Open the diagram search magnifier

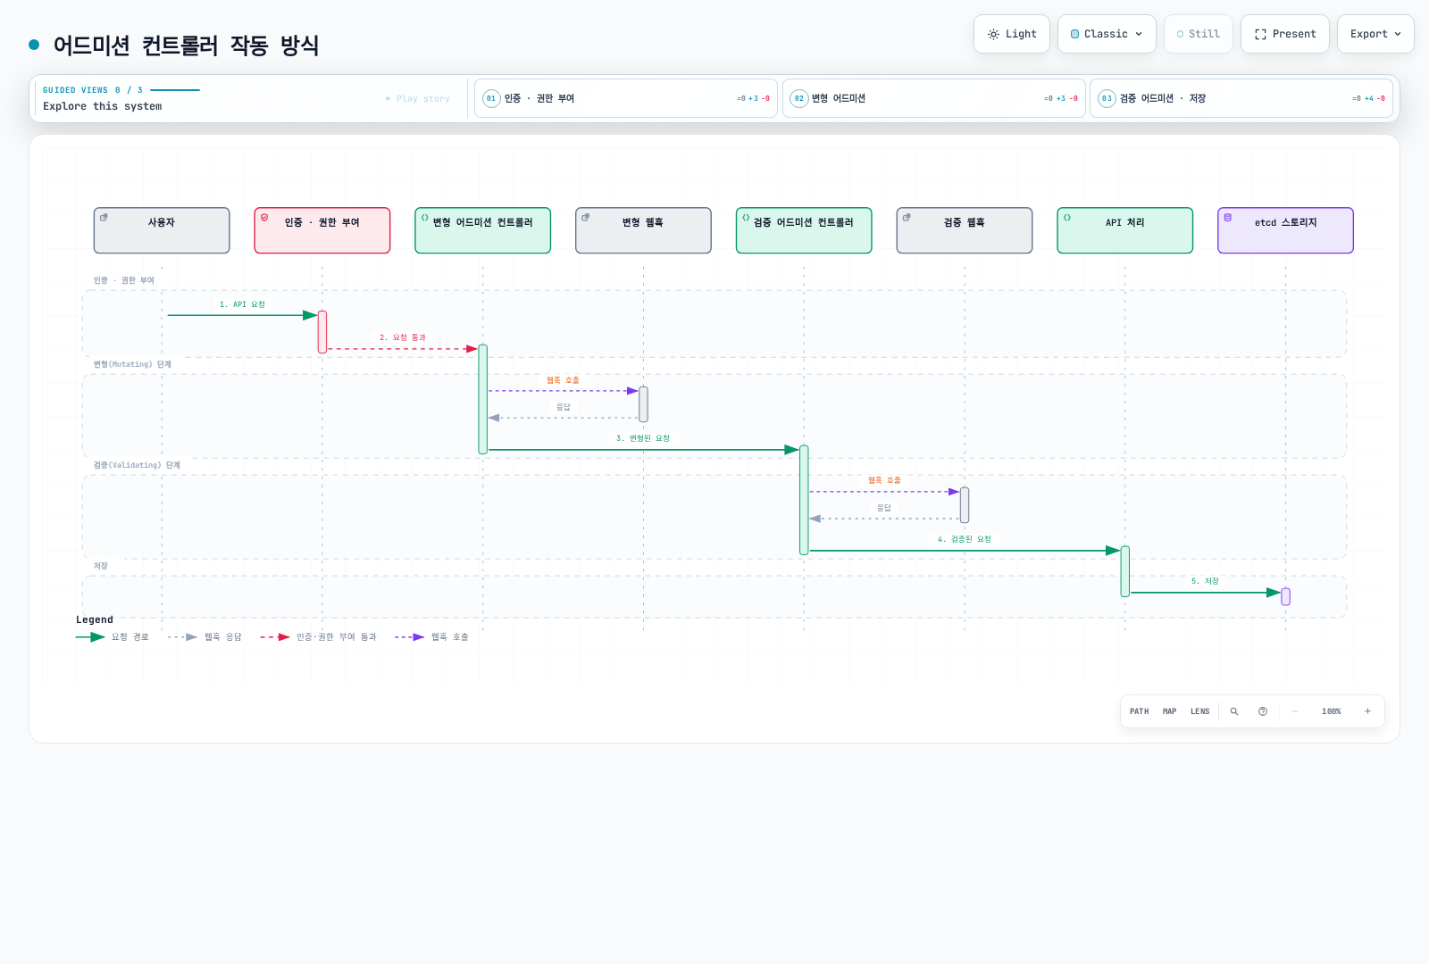1234,711
